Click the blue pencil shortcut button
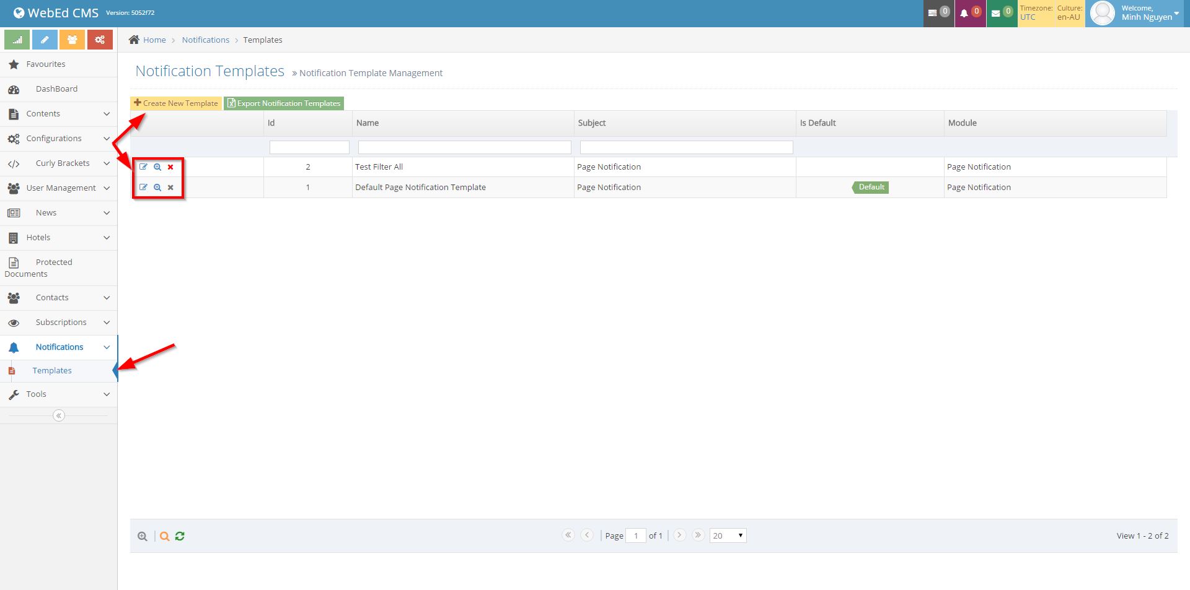 pyautogui.click(x=45, y=40)
